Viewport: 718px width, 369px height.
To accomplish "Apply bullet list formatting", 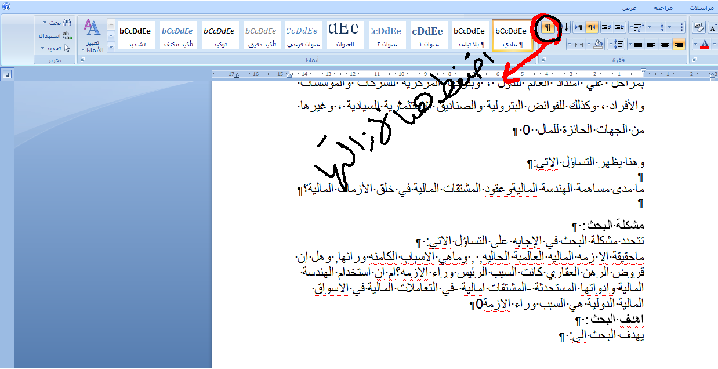I will (x=679, y=27).
